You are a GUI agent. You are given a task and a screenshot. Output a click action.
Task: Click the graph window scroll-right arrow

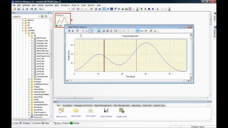click(x=188, y=81)
